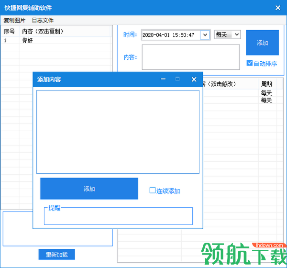Click the 周期 column header
Viewport: 287px width, 268px height.
pyautogui.click(x=266, y=84)
